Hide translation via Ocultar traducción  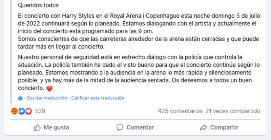click(47, 98)
